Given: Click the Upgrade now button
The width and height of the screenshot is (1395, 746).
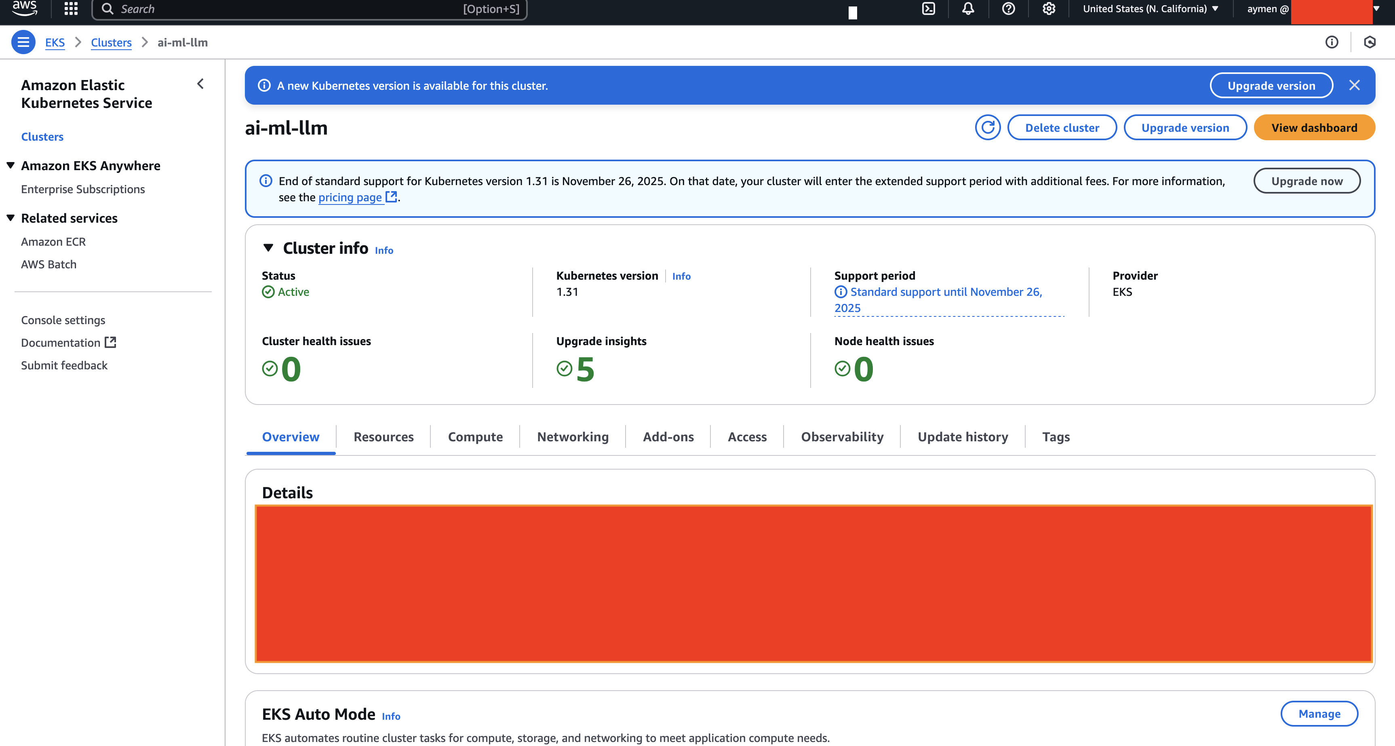Looking at the screenshot, I should 1307,181.
